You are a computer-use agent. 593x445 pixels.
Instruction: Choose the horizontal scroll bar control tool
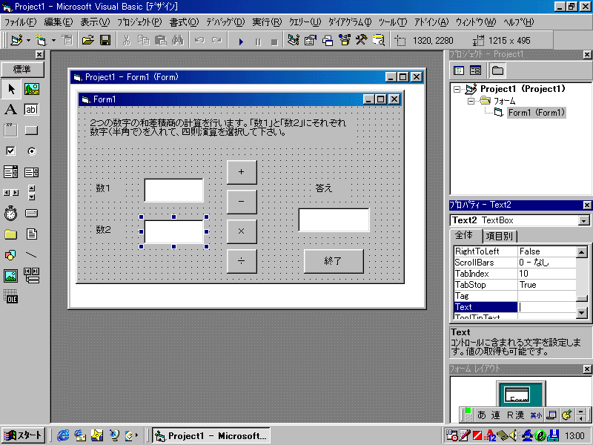11,193
